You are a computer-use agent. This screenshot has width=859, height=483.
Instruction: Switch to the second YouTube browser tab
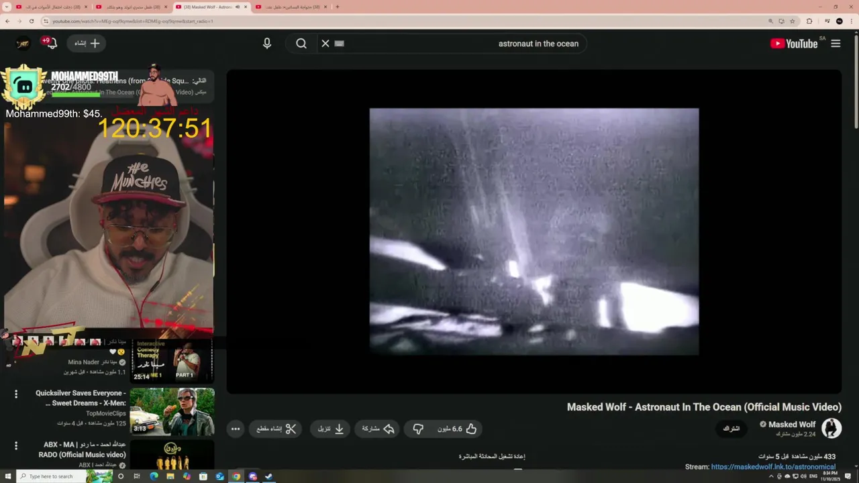131,7
